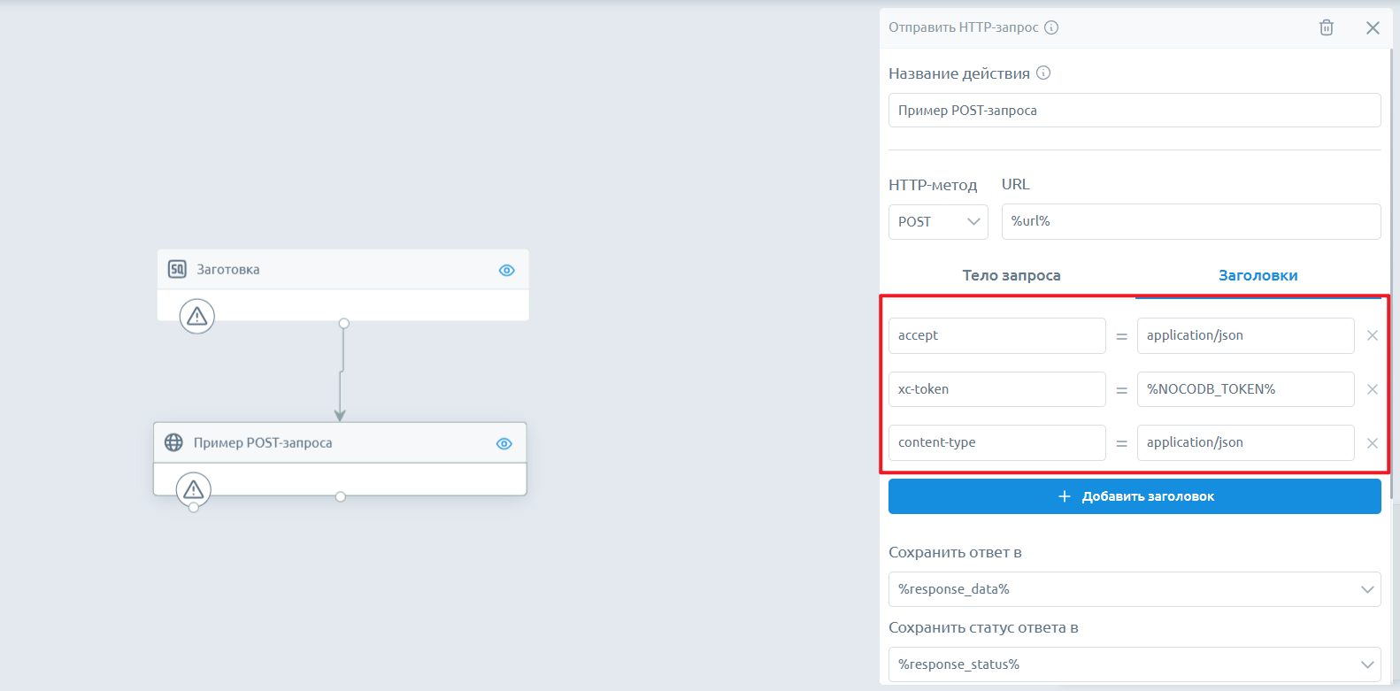
Task: Show info next to 'Отправить HTTP-запрос' title
Action: (x=1051, y=27)
